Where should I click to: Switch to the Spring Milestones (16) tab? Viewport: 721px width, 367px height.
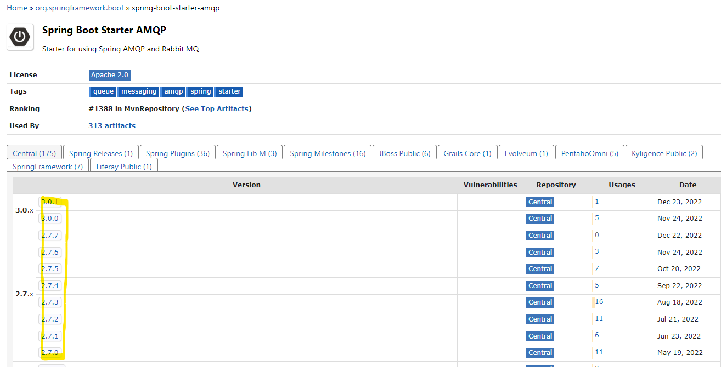tap(328, 153)
